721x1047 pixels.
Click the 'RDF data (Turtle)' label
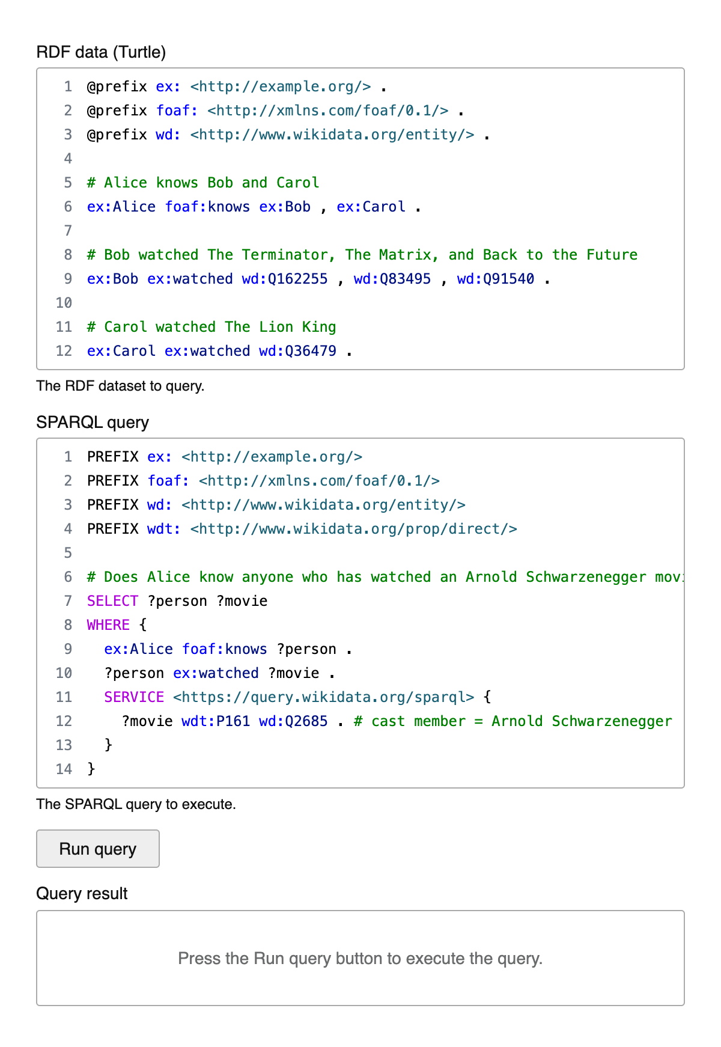[101, 52]
